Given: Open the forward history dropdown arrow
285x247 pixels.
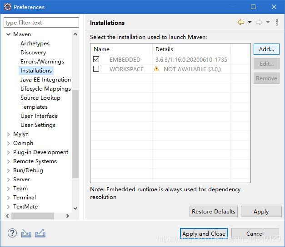Looking at the screenshot, I should point(268,22).
